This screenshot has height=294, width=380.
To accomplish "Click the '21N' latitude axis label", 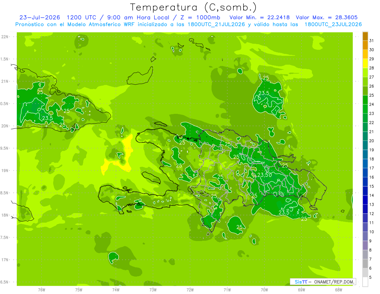I will click(x=5, y=81).
